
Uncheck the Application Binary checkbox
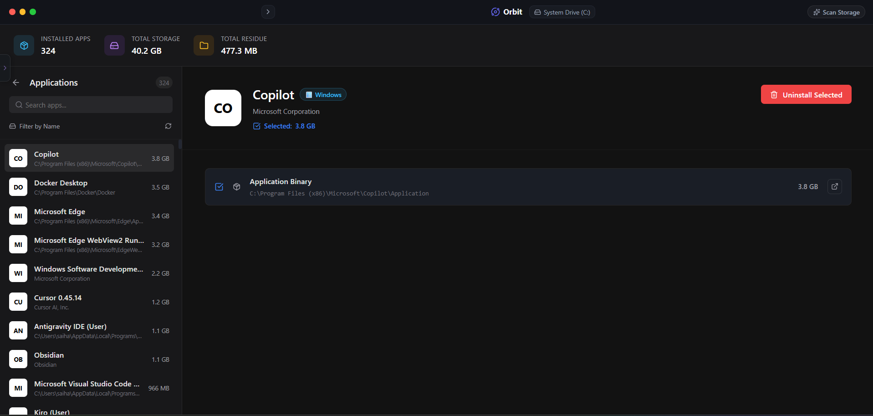pyautogui.click(x=219, y=187)
